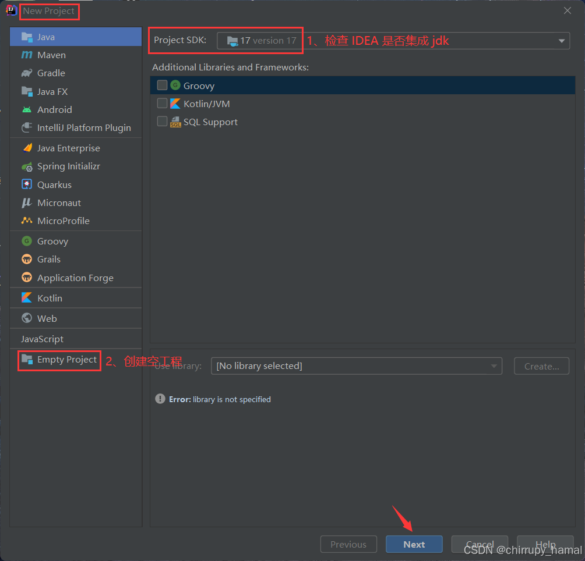Choose Gradle project type
585x561 pixels.
76,73
